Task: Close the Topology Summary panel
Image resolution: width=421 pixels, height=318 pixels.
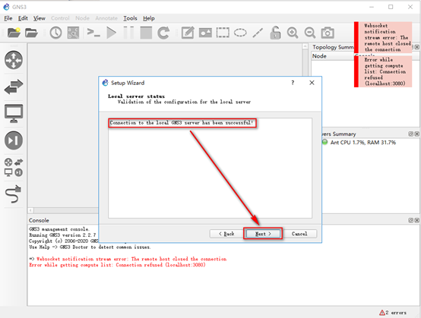Action: click(416, 47)
